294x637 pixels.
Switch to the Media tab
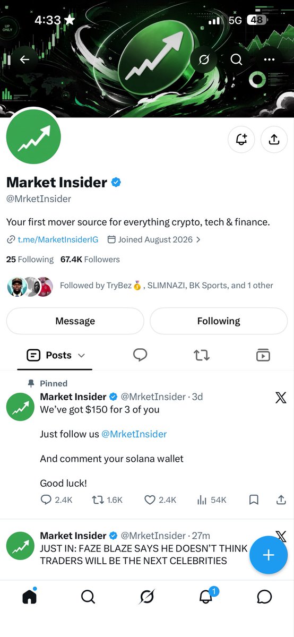[x=263, y=355]
